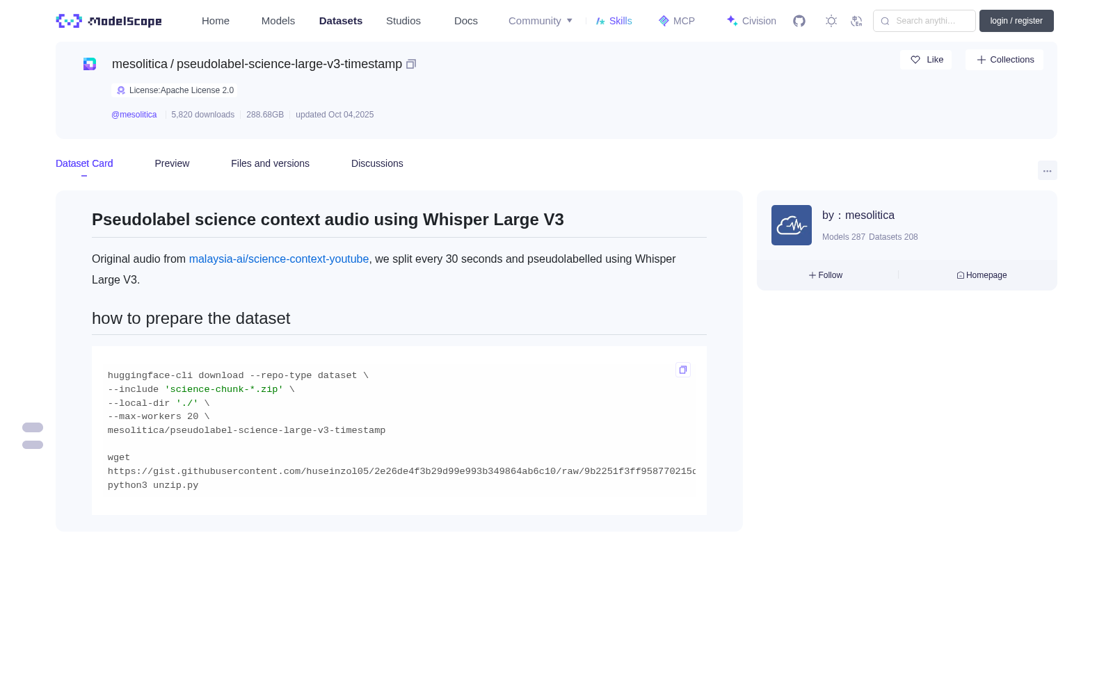Viewport: 1113px width, 695px height.
Task: Click the mesolitica owner name in title
Action: (x=140, y=64)
